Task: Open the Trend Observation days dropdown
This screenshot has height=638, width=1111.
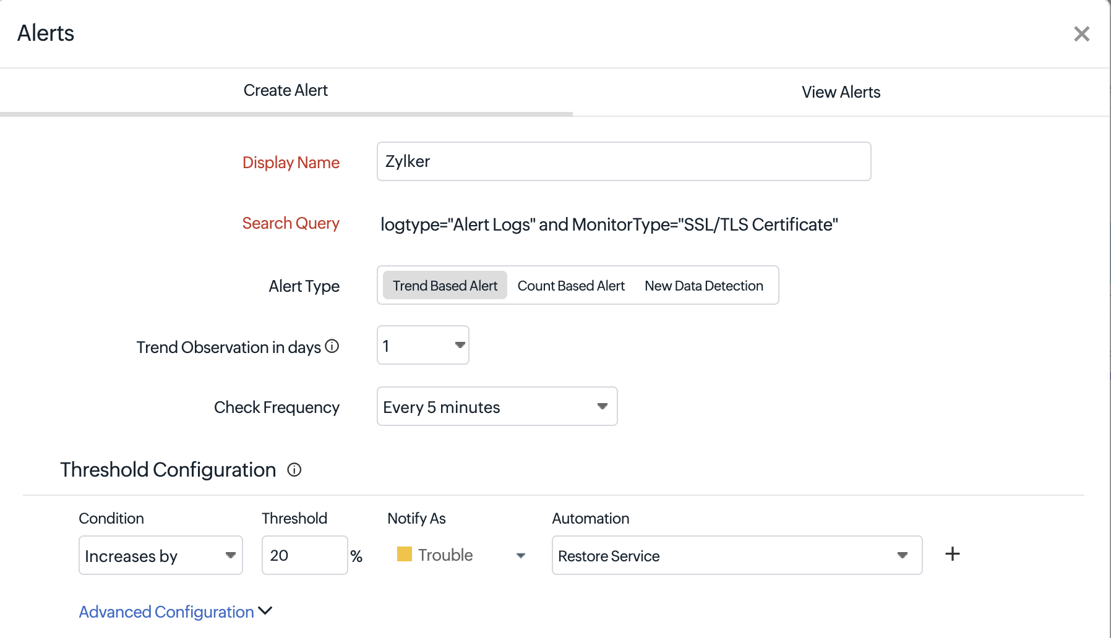Action: 423,345
